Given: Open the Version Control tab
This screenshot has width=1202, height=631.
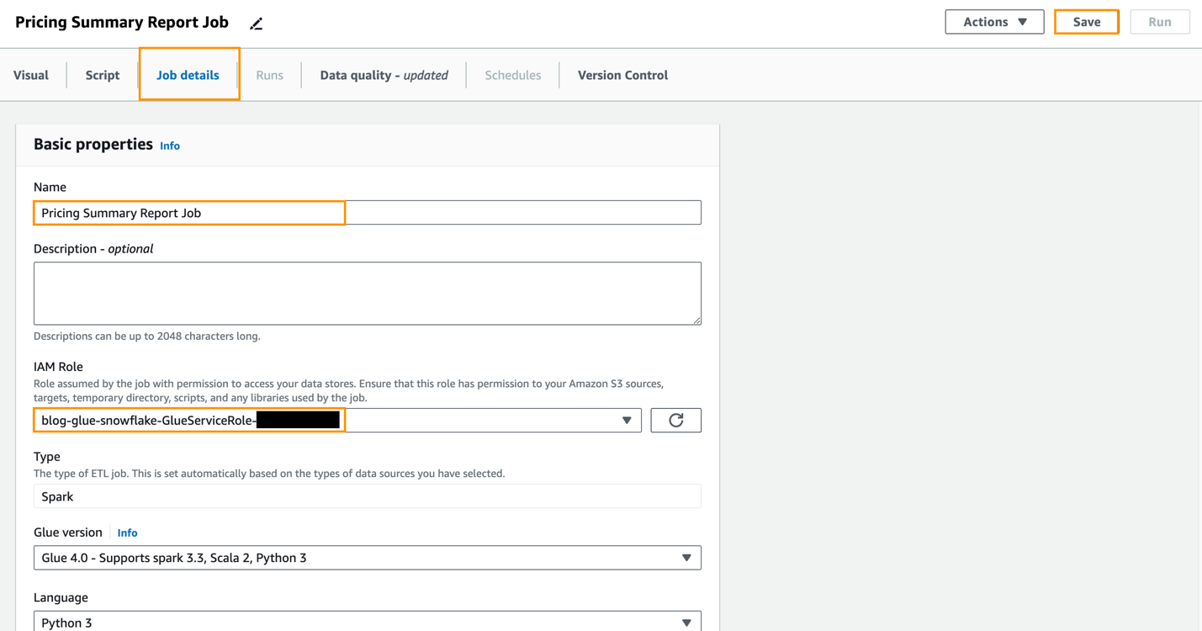Looking at the screenshot, I should (622, 75).
